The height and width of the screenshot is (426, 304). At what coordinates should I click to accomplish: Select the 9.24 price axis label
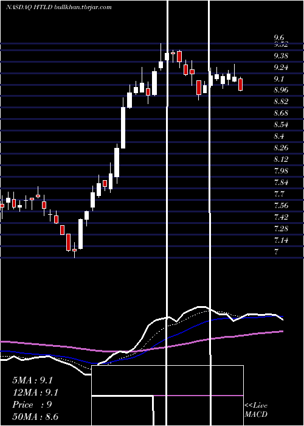(x=281, y=68)
